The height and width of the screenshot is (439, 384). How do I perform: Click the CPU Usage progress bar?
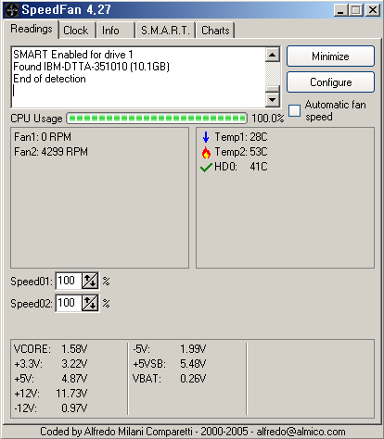coord(157,119)
